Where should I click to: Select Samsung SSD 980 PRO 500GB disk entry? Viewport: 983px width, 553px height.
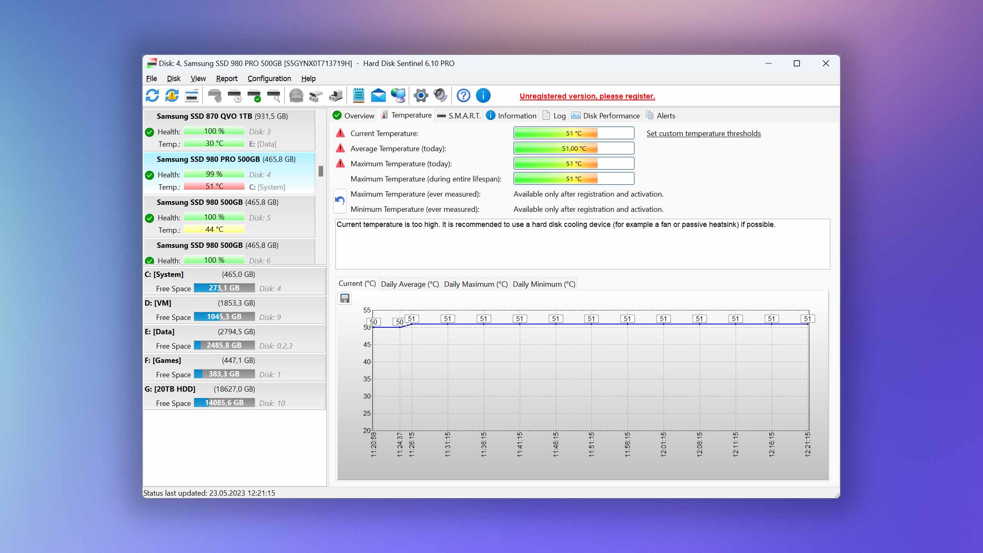click(x=229, y=173)
